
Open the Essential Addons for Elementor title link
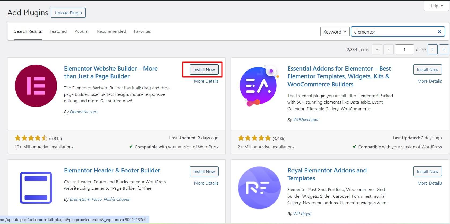(339, 76)
